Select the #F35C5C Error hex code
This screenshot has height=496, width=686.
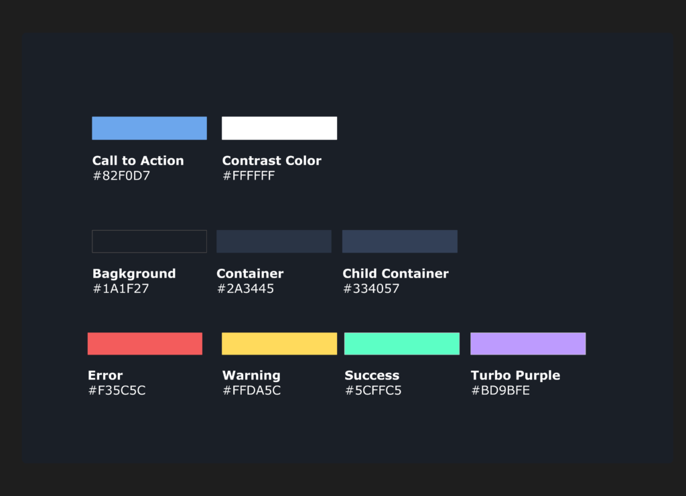[x=117, y=391]
